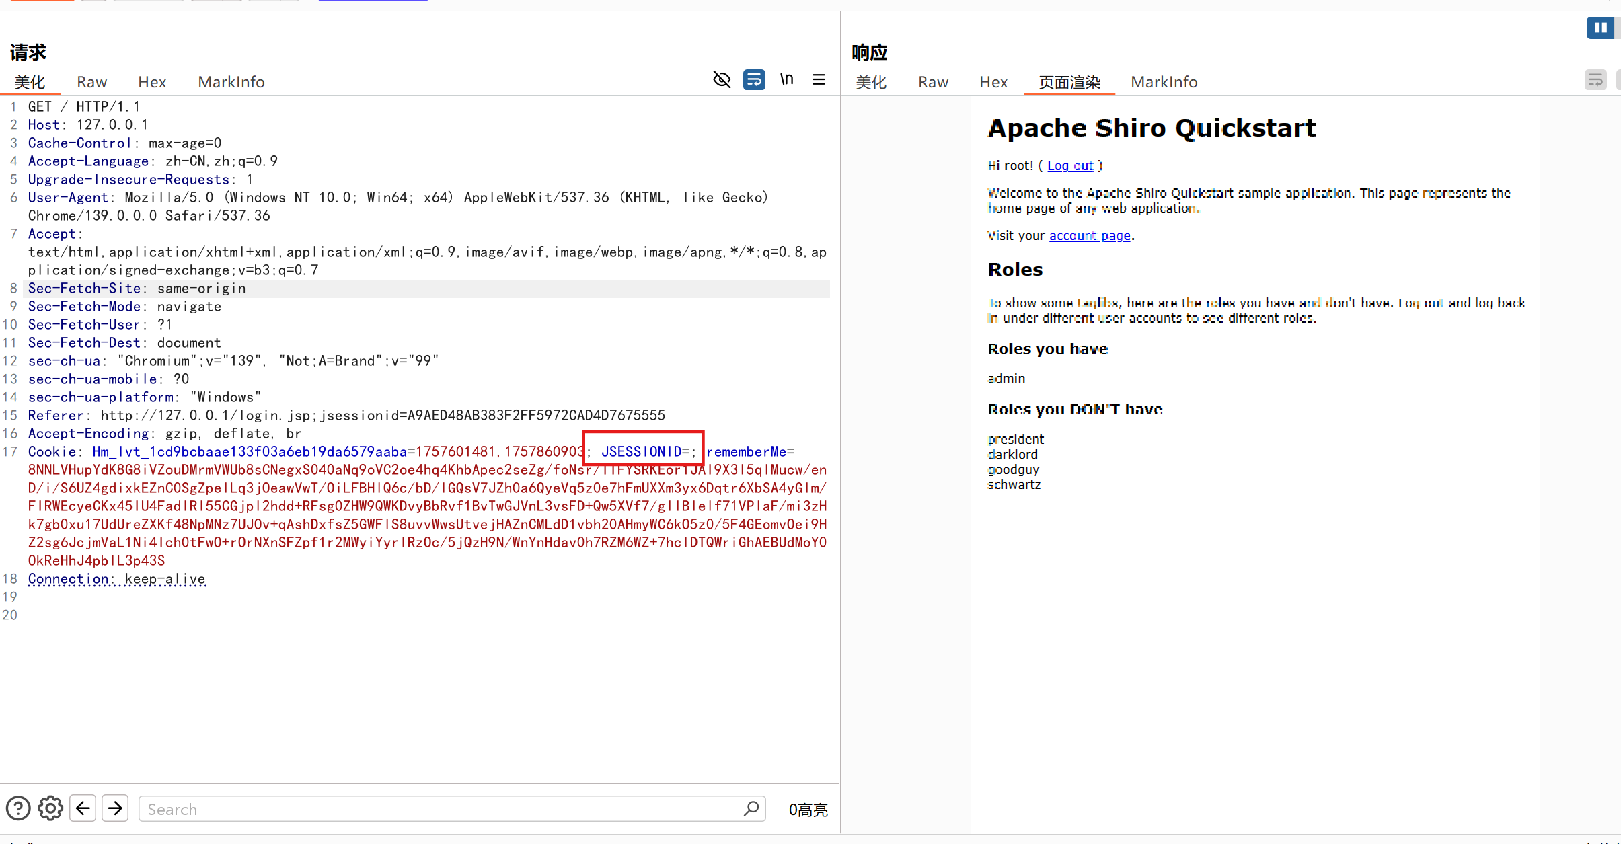Image resolution: width=1621 pixels, height=844 pixels.
Task: Open request editor hamburger options menu
Action: tap(819, 80)
